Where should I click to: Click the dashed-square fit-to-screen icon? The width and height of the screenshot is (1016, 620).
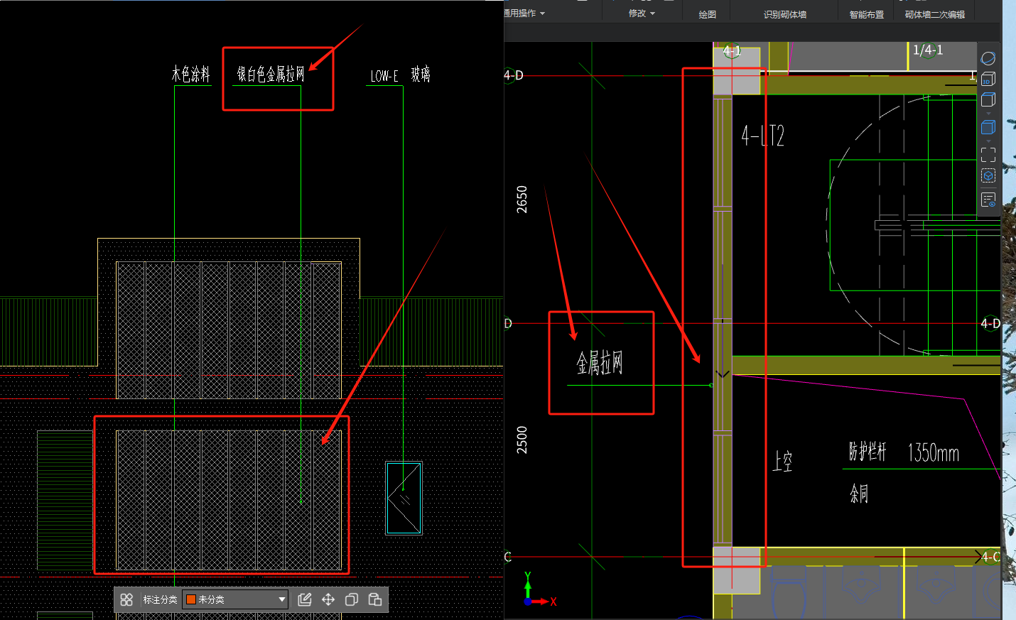pyautogui.click(x=988, y=155)
